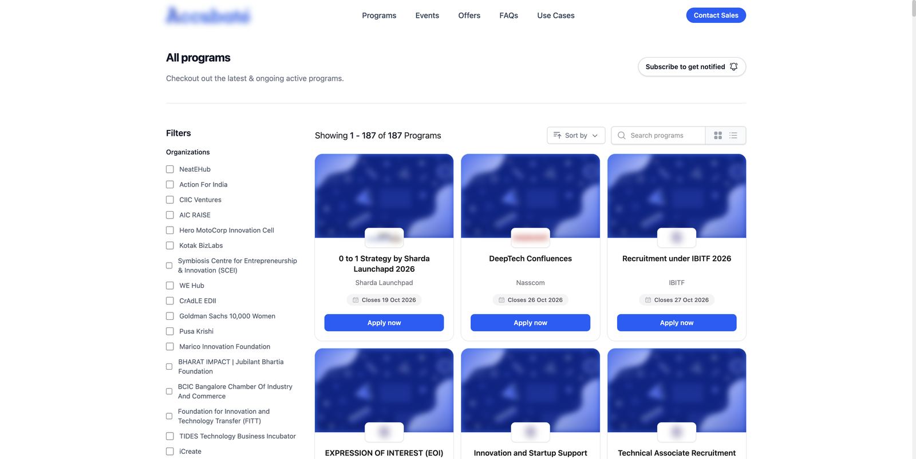Click the Expression of Interest card logo
916x459 pixels.
pyautogui.click(x=384, y=432)
